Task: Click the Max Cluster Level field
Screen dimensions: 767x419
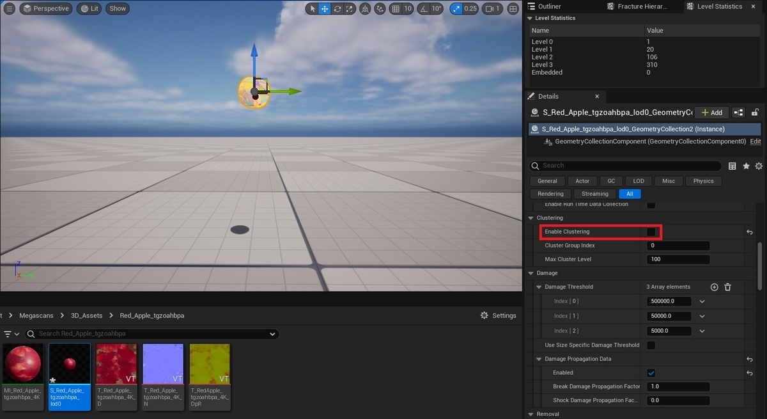Action: coord(678,259)
